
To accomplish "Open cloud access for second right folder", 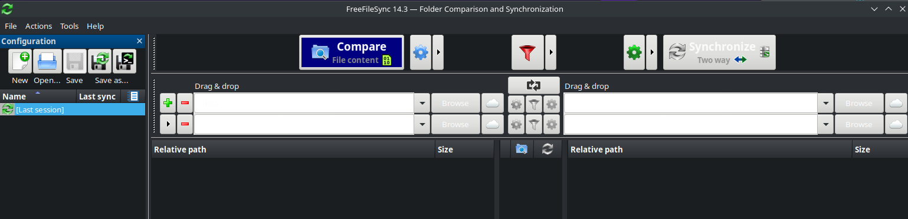I will pos(896,124).
